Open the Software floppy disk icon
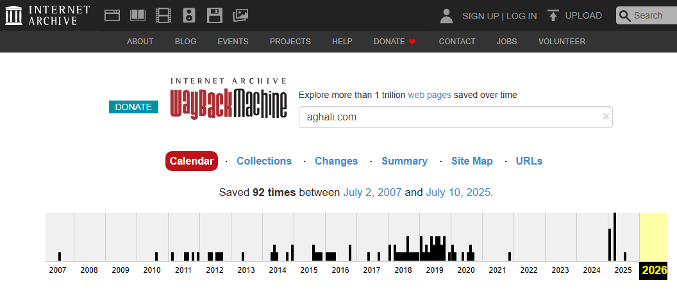This screenshot has width=677, height=301. pyautogui.click(x=215, y=15)
